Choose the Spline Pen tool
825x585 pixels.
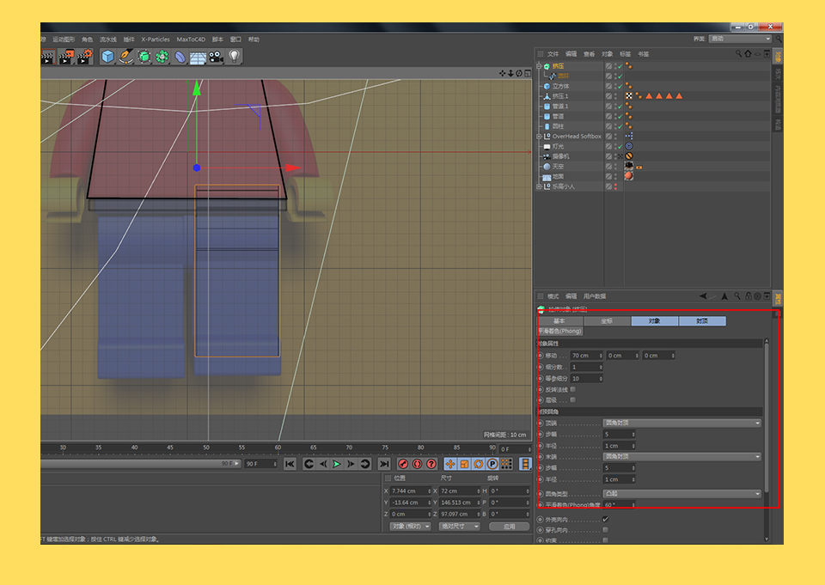125,57
